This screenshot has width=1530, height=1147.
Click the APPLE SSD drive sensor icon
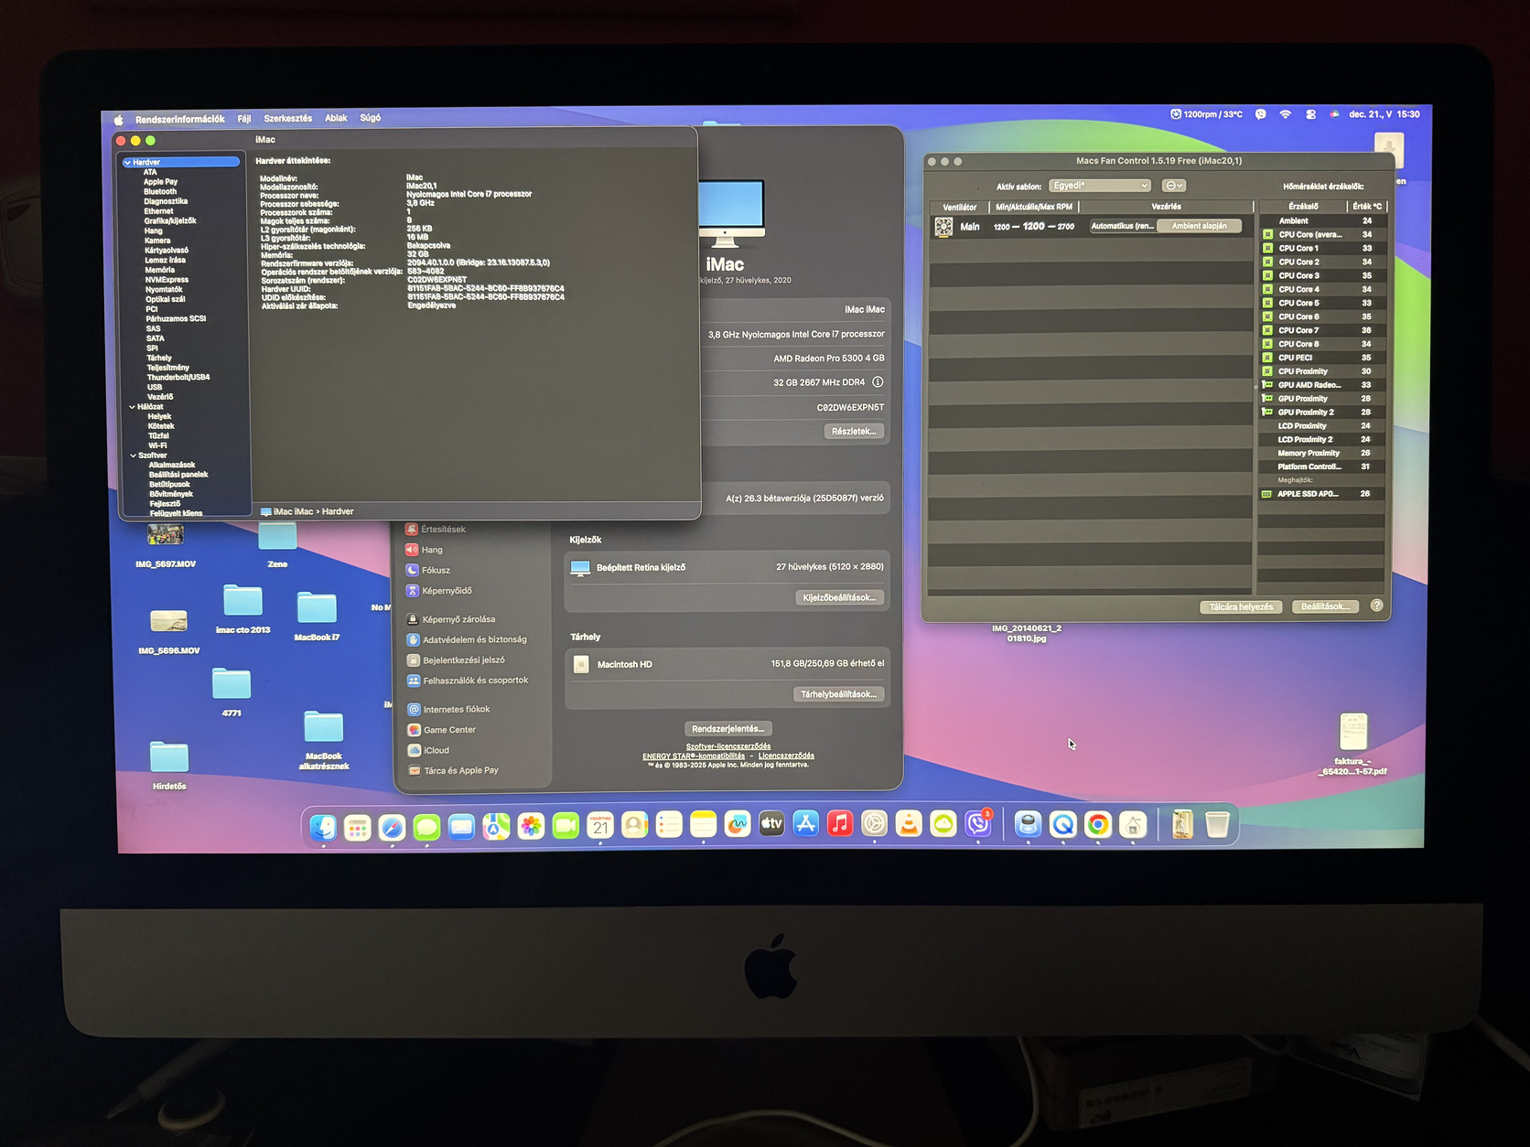tap(1266, 494)
